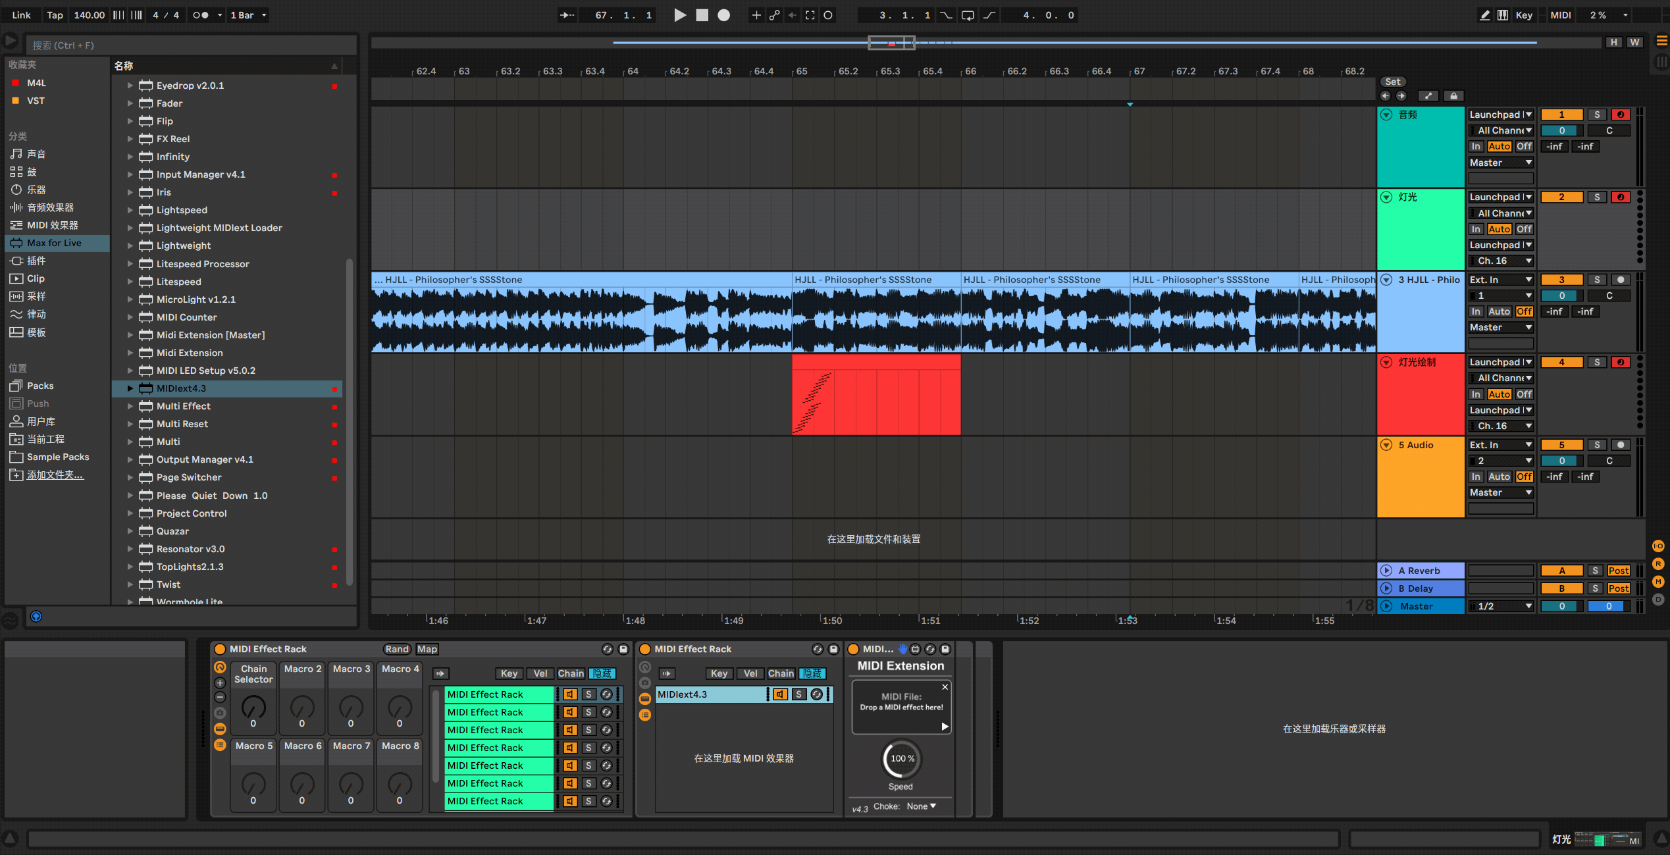Open the Choke None dropdown
This screenshot has width=1670, height=855.
click(x=921, y=806)
